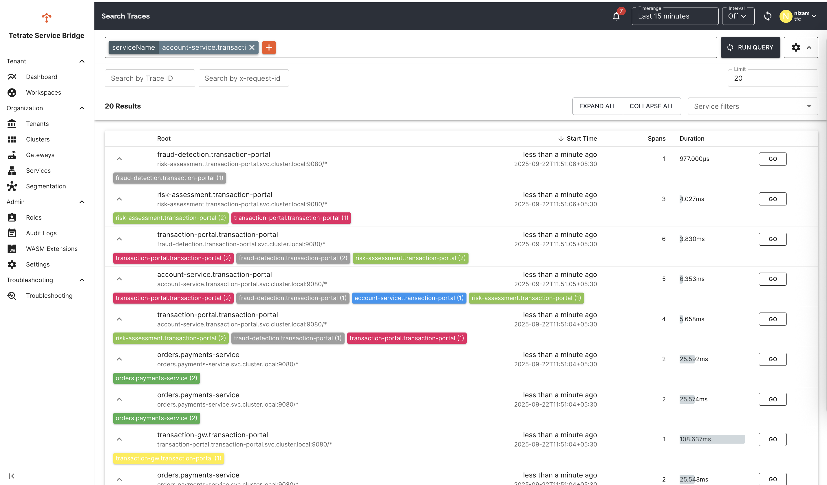
Task: Open the Interval Off dropdown
Action: [x=738, y=16]
